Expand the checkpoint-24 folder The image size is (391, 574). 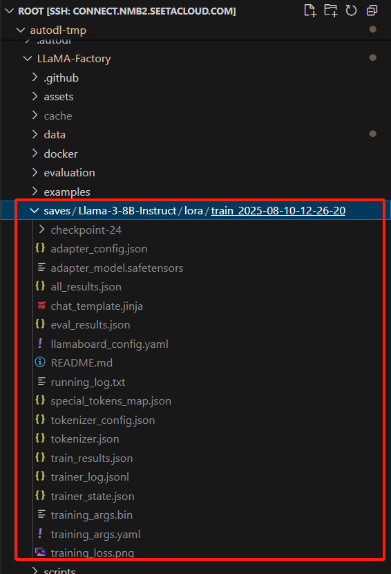point(41,230)
